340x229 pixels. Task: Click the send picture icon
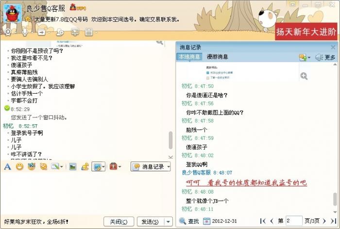(x=73, y=166)
